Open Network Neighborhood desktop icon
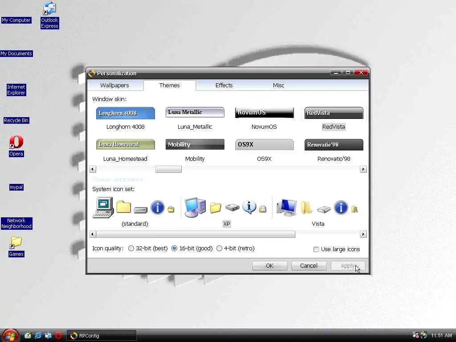The width and height of the screenshot is (456, 342). tap(16, 224)
